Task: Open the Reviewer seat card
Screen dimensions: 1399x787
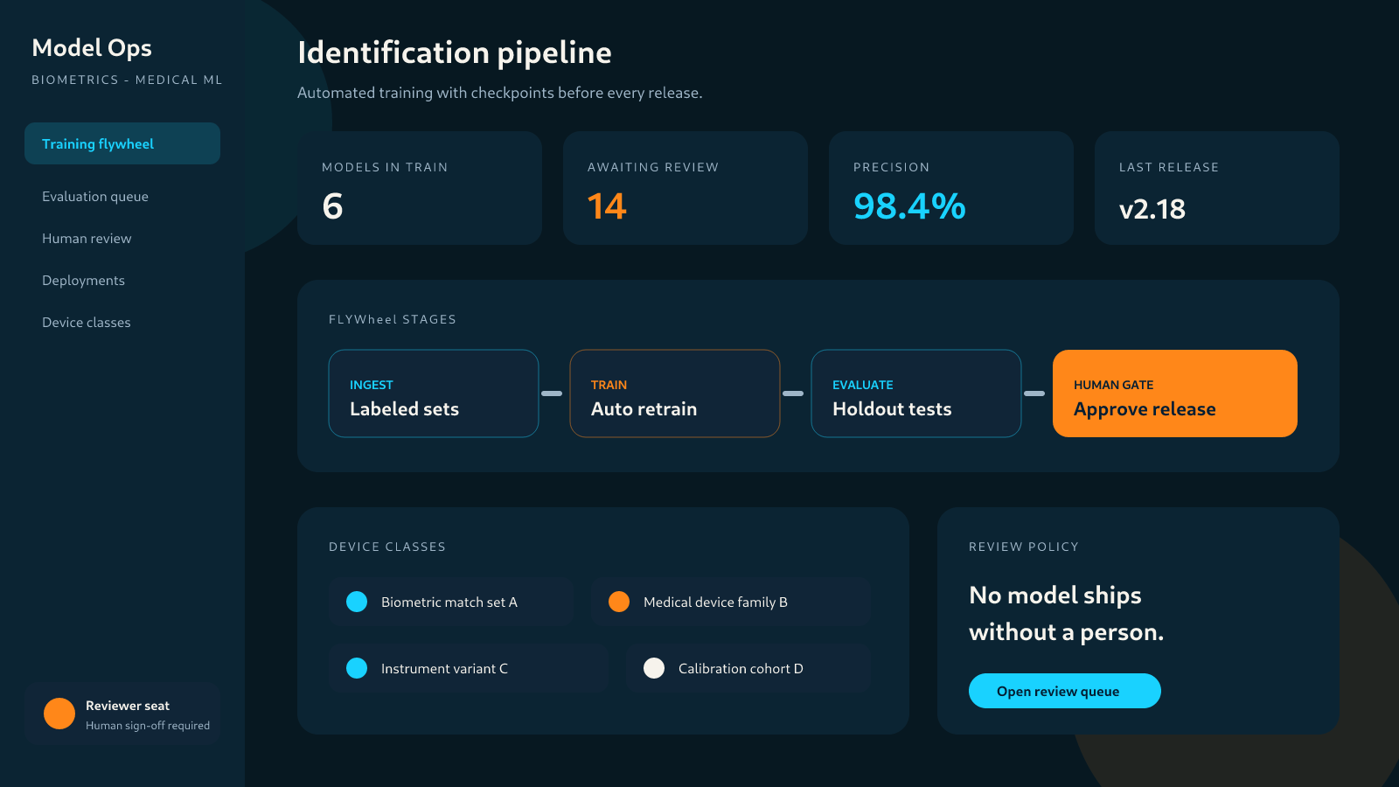Action: pos(122,714)
